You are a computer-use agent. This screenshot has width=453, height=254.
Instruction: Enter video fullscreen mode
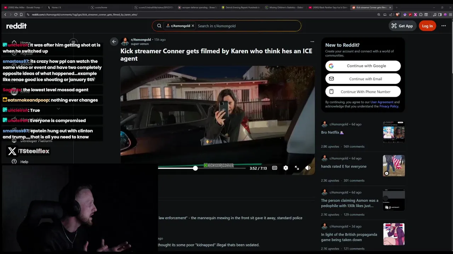point(297,168)
